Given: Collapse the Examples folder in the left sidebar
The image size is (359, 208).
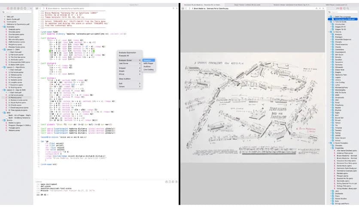Looking at the screenshot, I should pos(2,26).
